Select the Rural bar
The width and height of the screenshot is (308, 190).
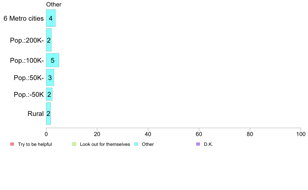(48, 113)
